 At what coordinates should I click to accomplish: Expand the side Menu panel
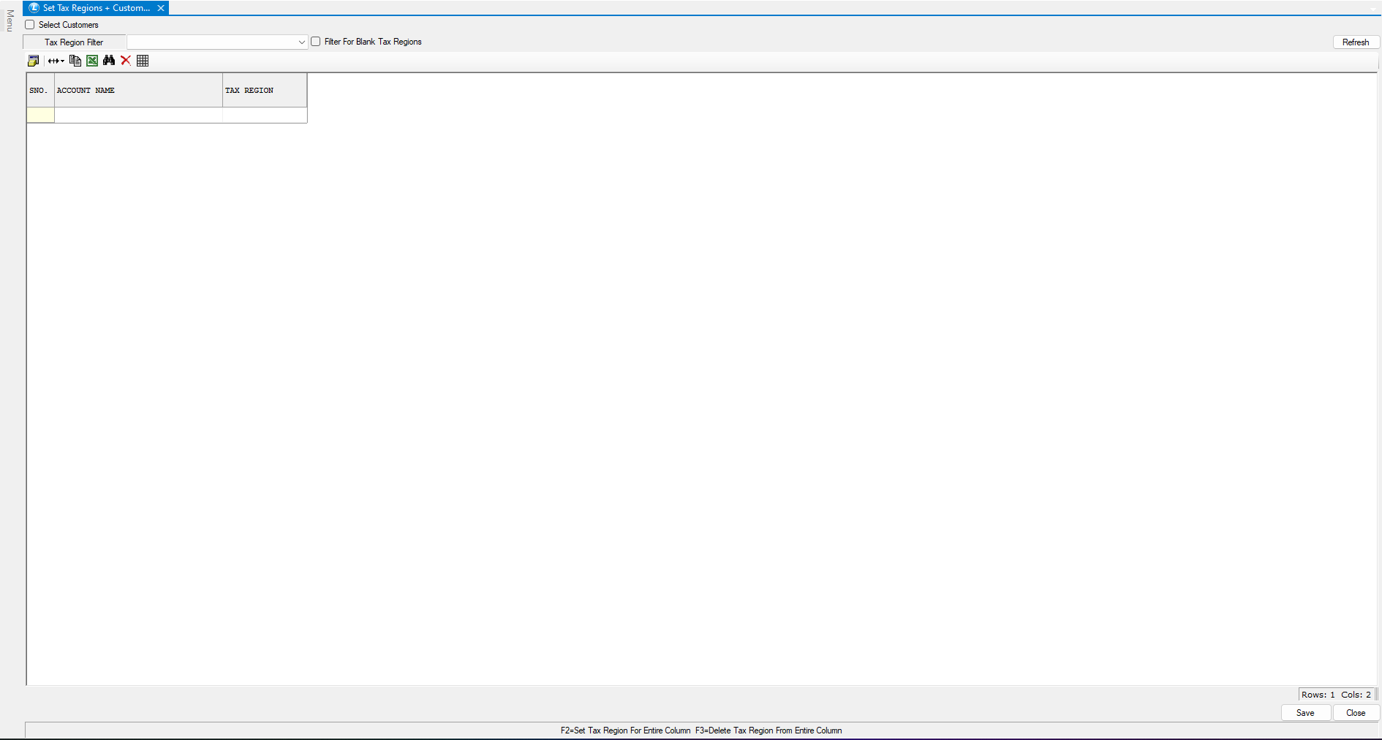[10, 20]
